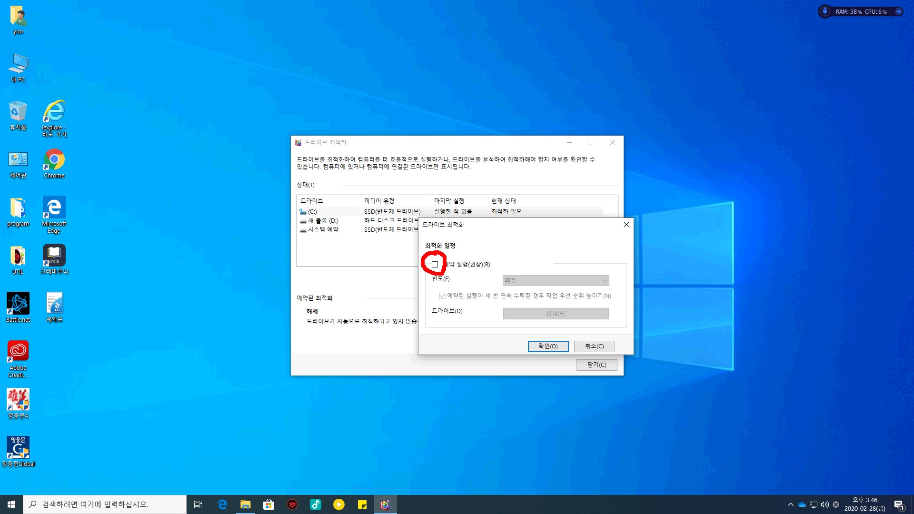914x514 pixels.
Task: Open File Explorer from the taskbar
Action: coord(245,504)
